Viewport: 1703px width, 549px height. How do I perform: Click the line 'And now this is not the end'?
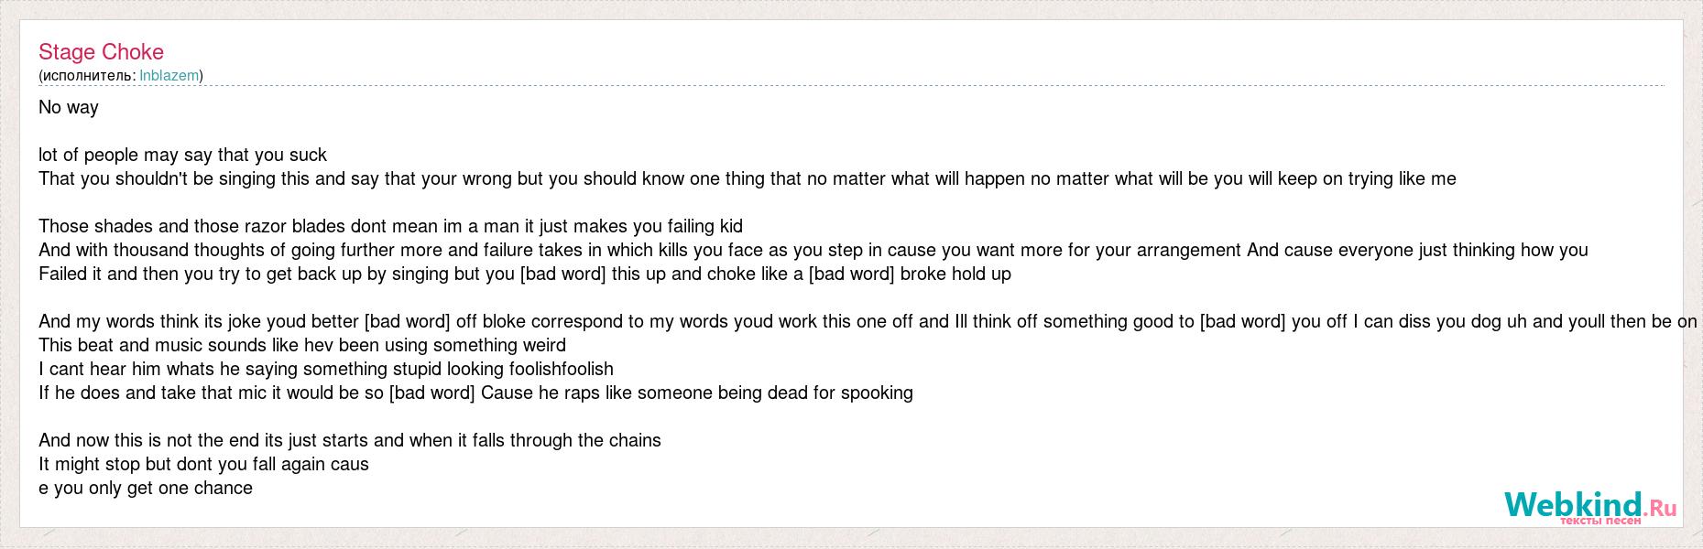click(350, 440)
